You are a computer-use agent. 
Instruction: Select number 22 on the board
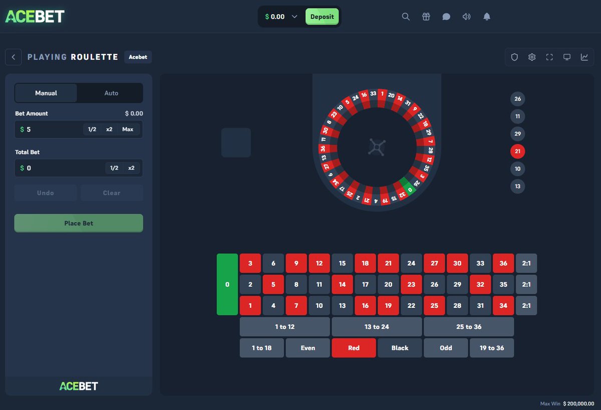tap(411, 305)
